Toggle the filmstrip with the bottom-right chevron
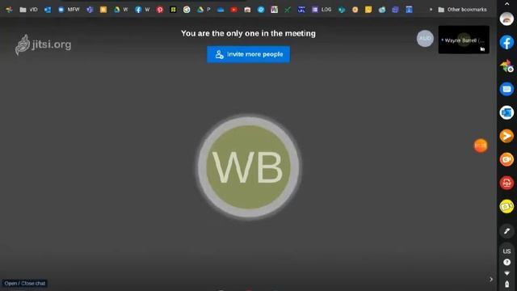The width and height of the screenshot is (517, 291). click(x=491, y=279)
